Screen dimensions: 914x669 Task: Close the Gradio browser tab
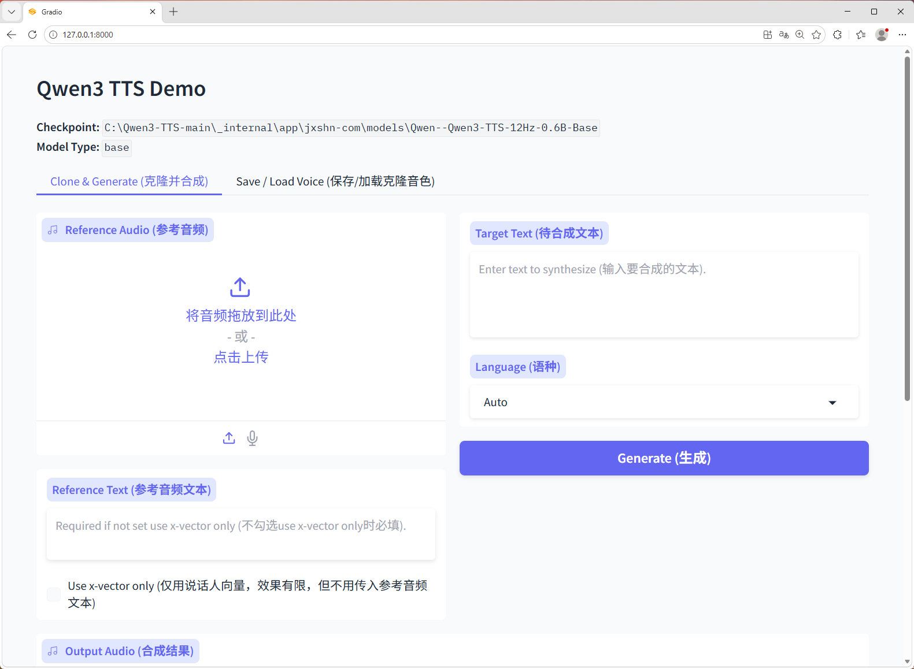pos(153,12)
